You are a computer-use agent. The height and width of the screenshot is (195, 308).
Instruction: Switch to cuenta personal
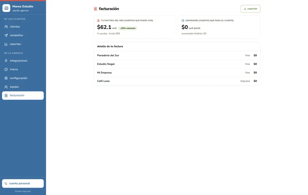23,183
